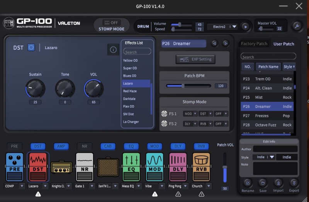Viewport: 309px width, 202px height.
Task: Open the EXP Setting button
Action: coord(195,59)
